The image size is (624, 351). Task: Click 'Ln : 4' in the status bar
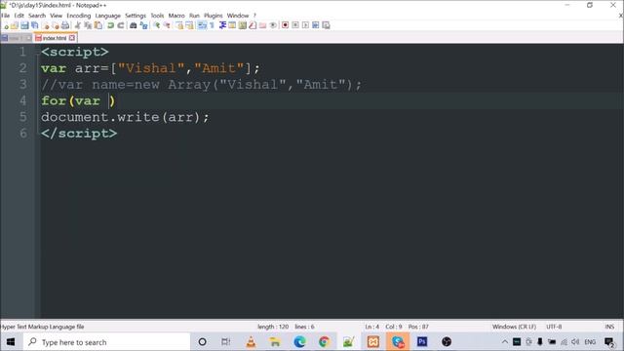pyautogui.click(x=372, y=327)
